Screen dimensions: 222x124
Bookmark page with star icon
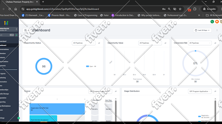pyautogui.click(x=180, y=9)
